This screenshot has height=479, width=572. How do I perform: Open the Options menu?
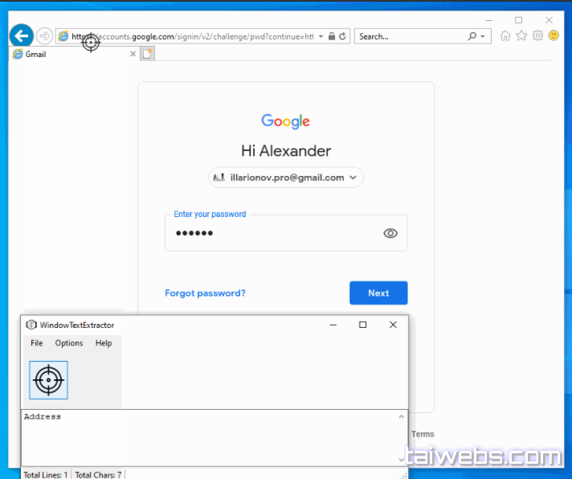click(69, 343)
